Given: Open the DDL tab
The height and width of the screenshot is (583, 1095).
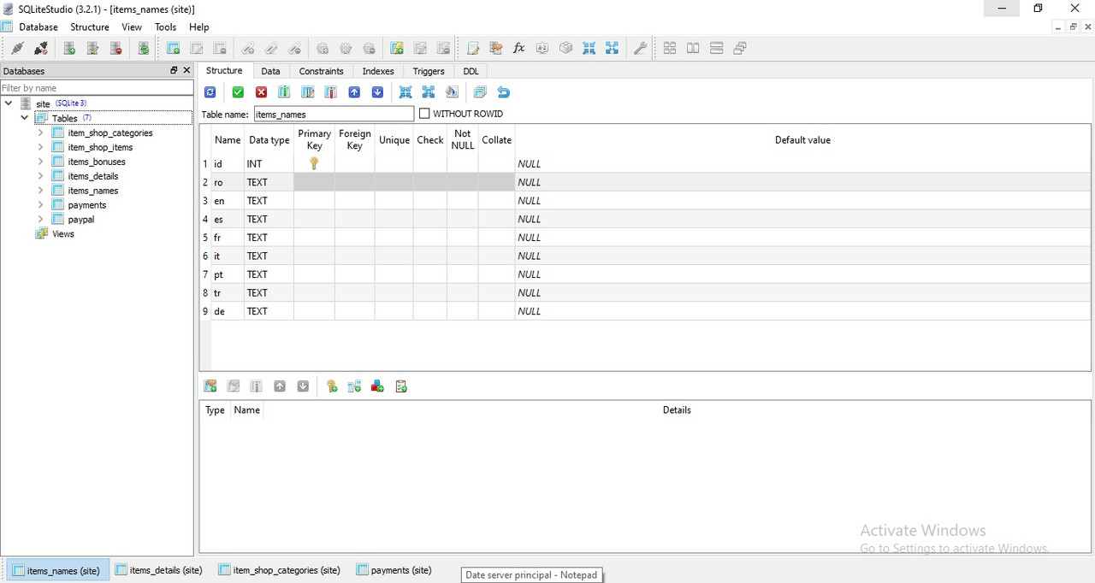Looking at the screenshot, I should pos(471,71).
